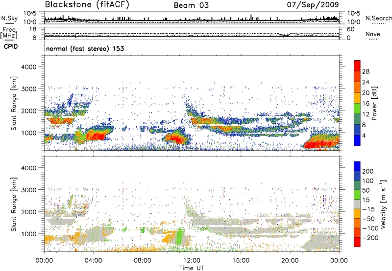
Task: Click the 60 tick of Nave axis
Action: (351, 29)
